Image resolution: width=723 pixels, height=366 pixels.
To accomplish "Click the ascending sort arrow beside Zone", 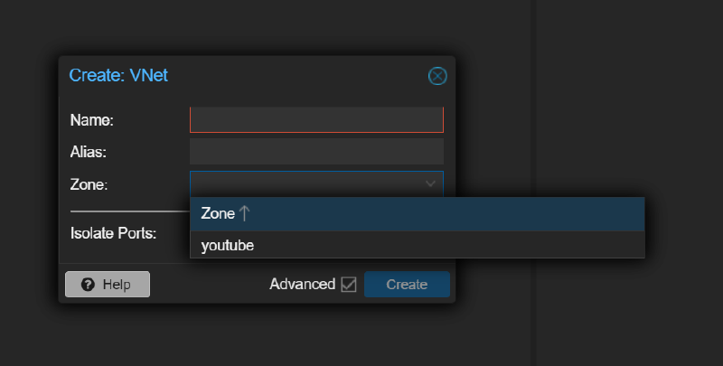I will (244, 214).
